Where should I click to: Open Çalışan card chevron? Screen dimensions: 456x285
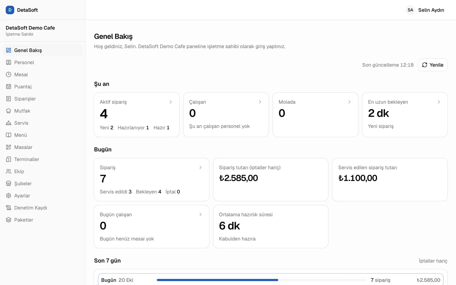(260, 102)
